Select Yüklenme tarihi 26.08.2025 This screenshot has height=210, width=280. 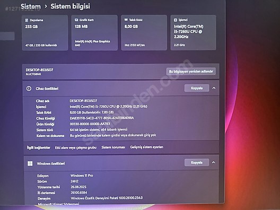click(78, 187)
